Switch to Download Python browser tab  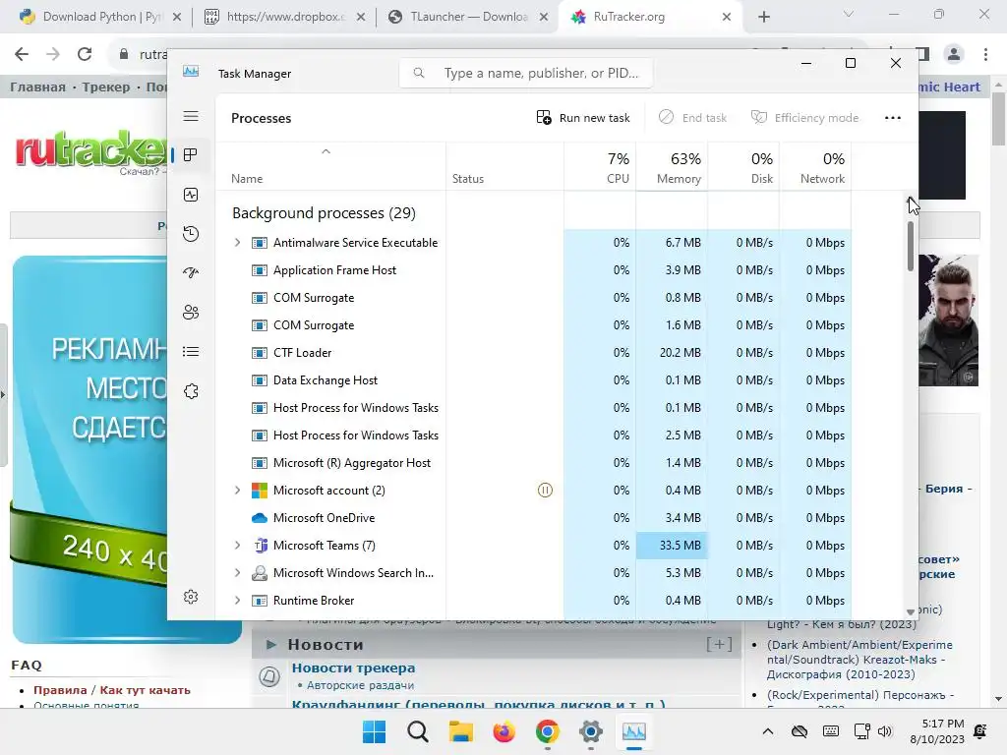(x=101, y=17)
